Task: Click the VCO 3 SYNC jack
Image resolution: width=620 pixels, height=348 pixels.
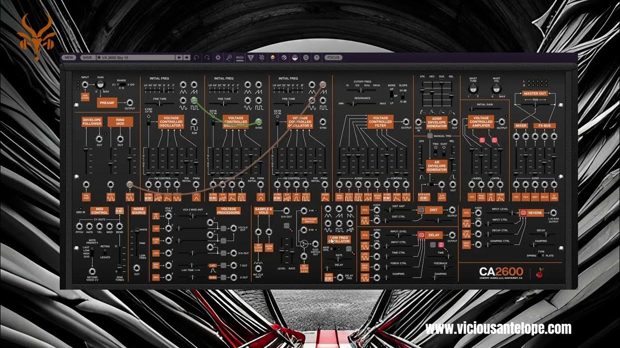Action: (323, 122)
